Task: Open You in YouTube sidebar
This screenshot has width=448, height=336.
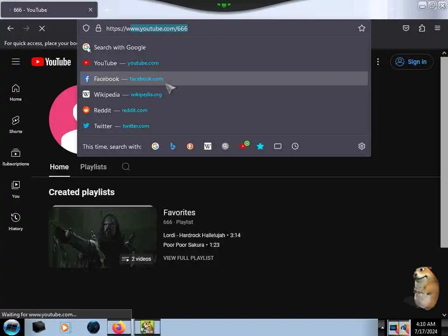Action: click(16, 189)
